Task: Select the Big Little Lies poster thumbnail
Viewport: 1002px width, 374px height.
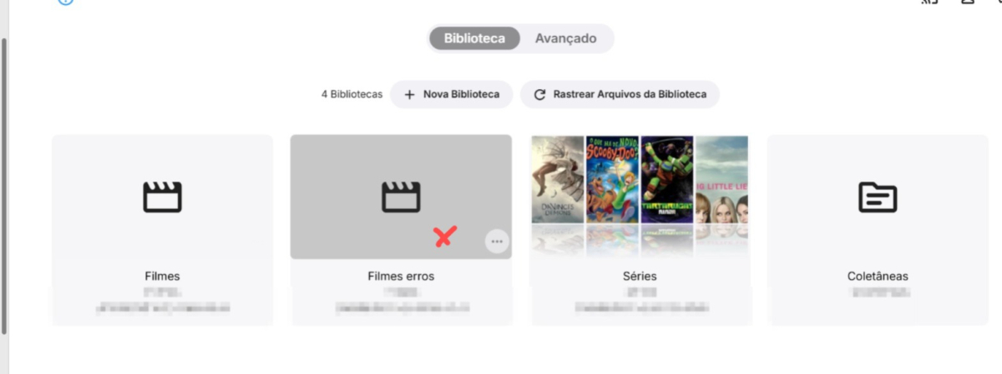Action: click(x=722, y=180)
